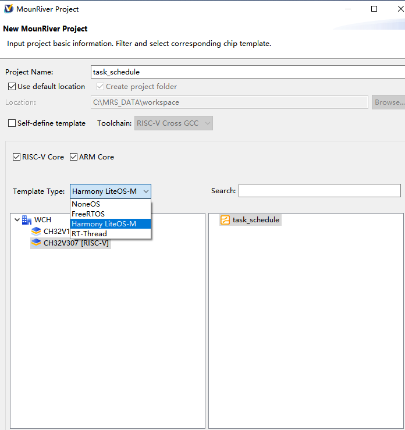405x430 pixels.
Task: Maximize the MounRiver Project window
Action: pyautogui.click(x=374, y=9)
